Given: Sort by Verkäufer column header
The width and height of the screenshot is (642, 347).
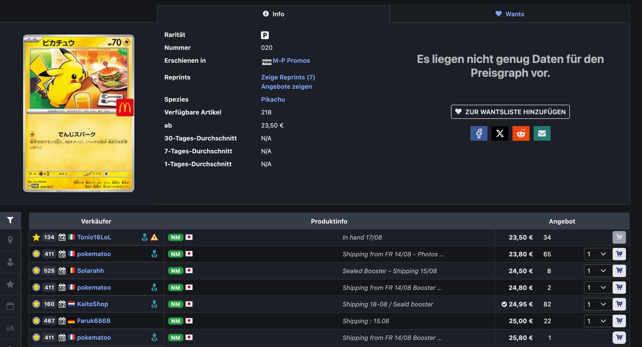Looking at the screenshot, I should tap(96, 221).
